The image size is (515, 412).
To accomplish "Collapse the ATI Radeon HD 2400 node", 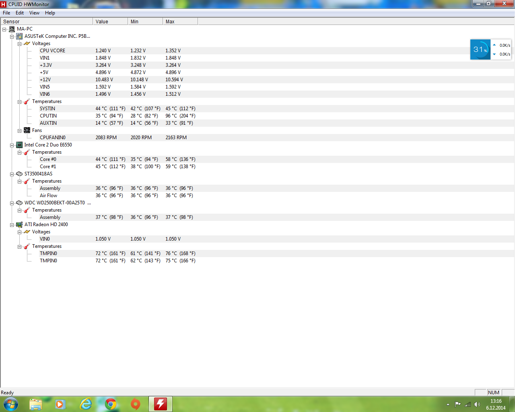I will pyautogui.click(x=12, y=225).
